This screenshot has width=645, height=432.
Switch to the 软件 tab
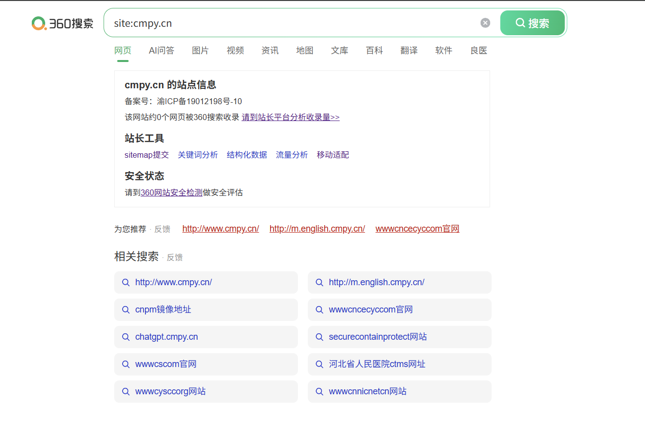(x=444, y=51)
